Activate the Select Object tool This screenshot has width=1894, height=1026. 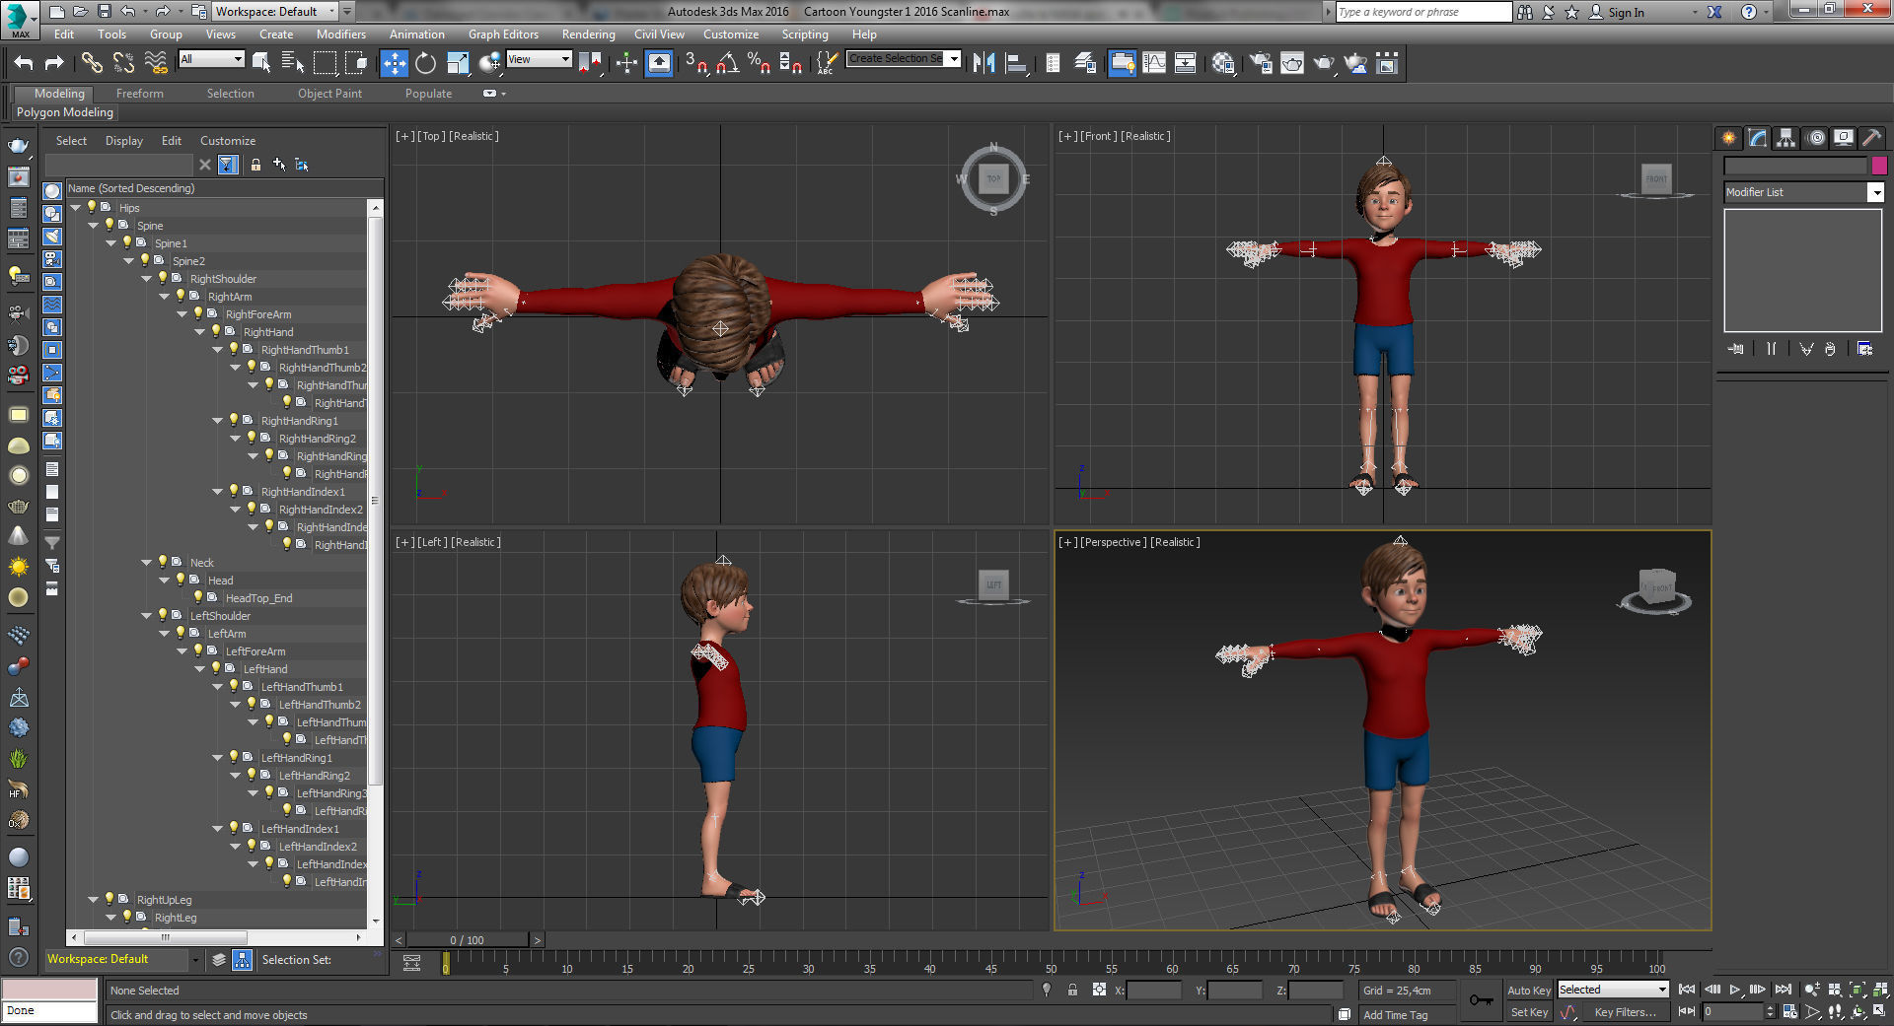261,64
